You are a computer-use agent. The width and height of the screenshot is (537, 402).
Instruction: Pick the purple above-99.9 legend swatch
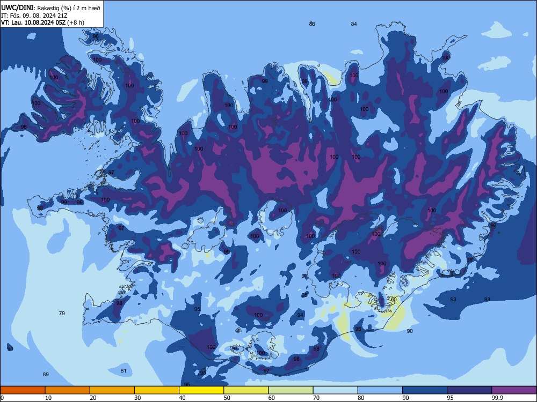[x=514, y=390]
